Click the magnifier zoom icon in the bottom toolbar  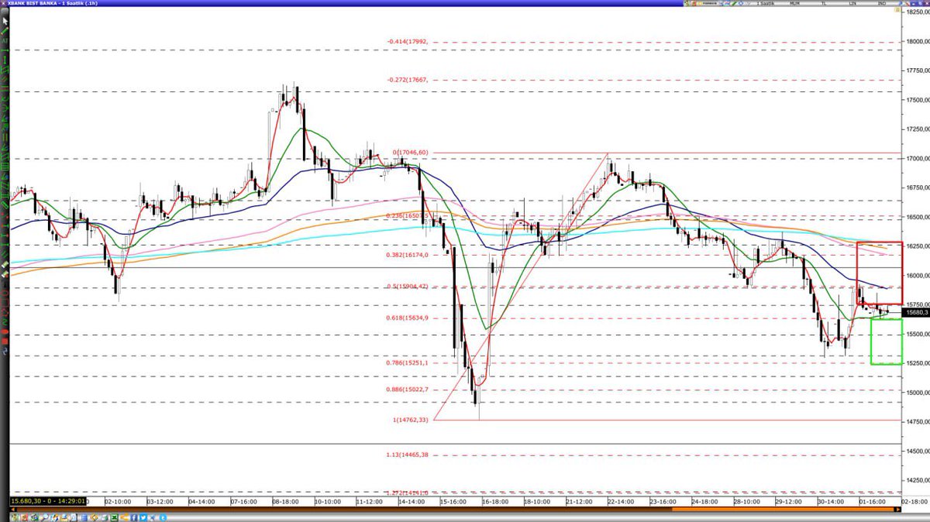[x=44, y=517]
